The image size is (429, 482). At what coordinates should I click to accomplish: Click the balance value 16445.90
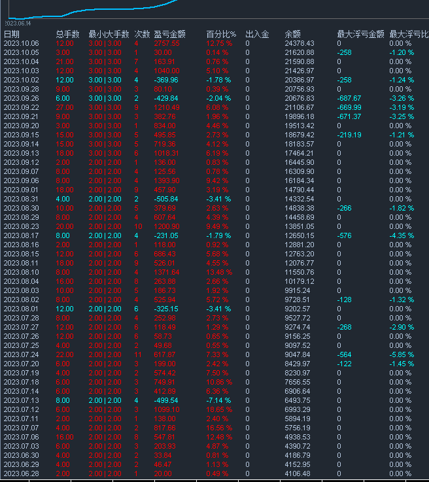(300, 162)
